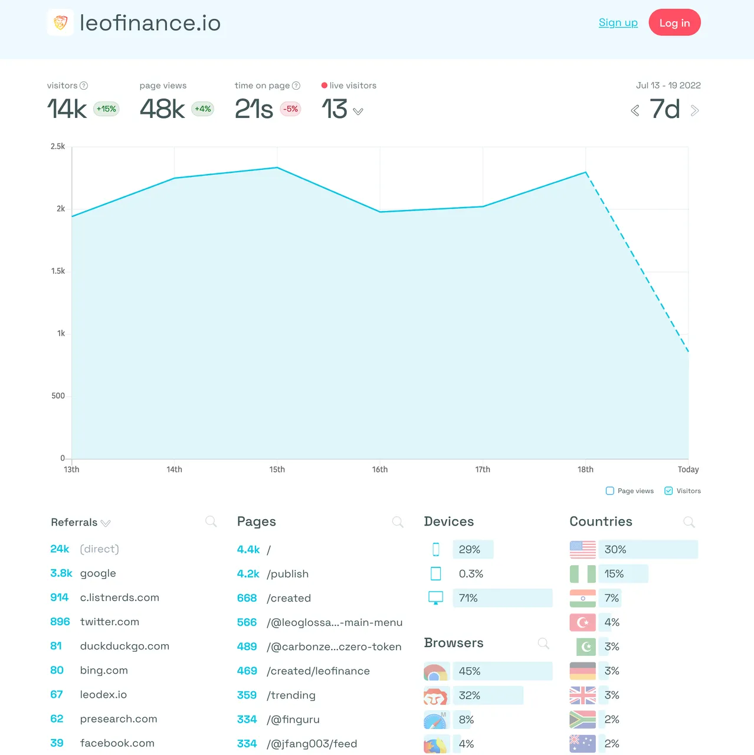Screen dimensions: 754x755
Task: Click the Turkey flag icon
Action: coord(583,622)
